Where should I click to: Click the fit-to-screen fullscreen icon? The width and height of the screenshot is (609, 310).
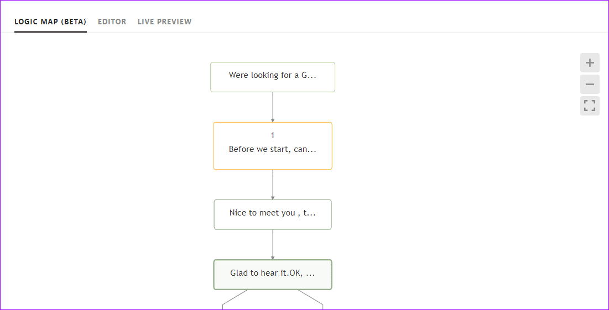tap(590, 106)
